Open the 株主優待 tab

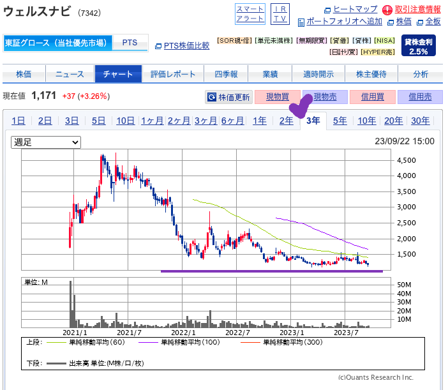click(x=371, y=74)
